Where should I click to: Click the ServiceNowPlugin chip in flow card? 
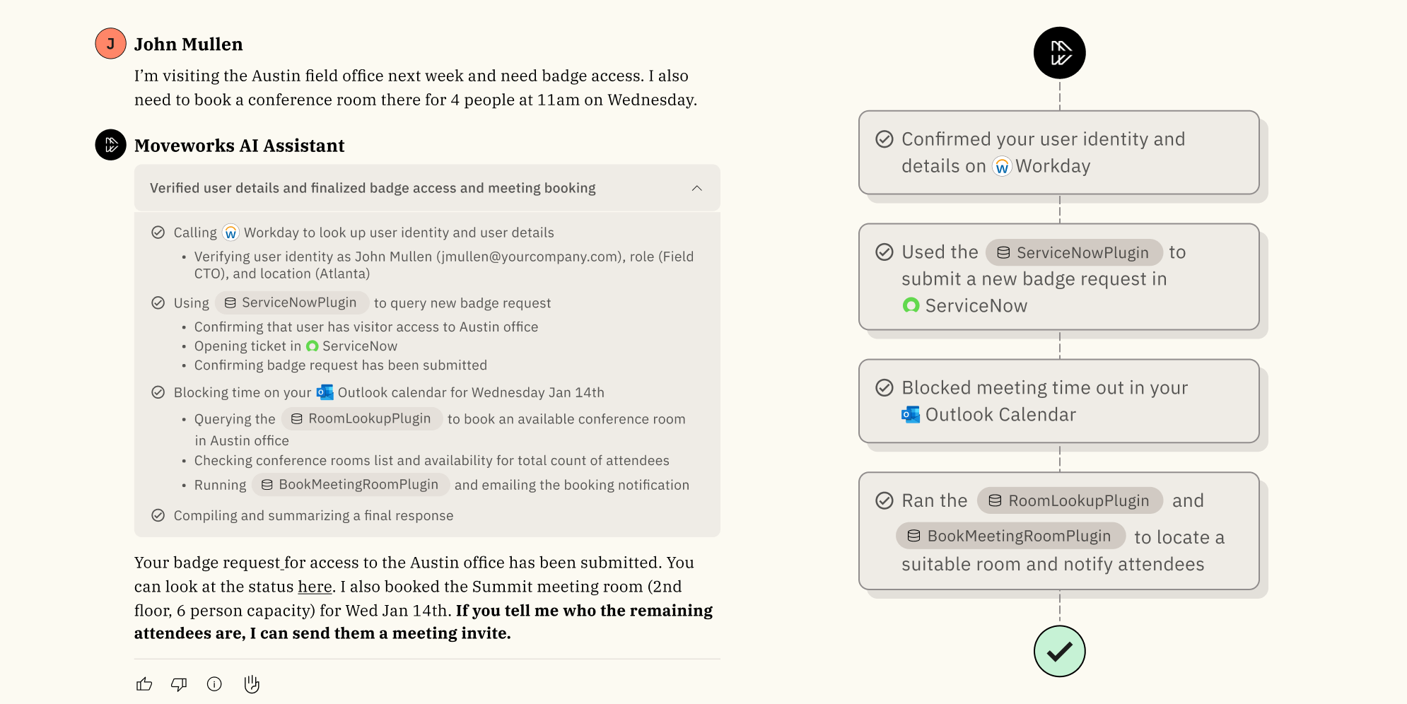[x=1074, y=252]
